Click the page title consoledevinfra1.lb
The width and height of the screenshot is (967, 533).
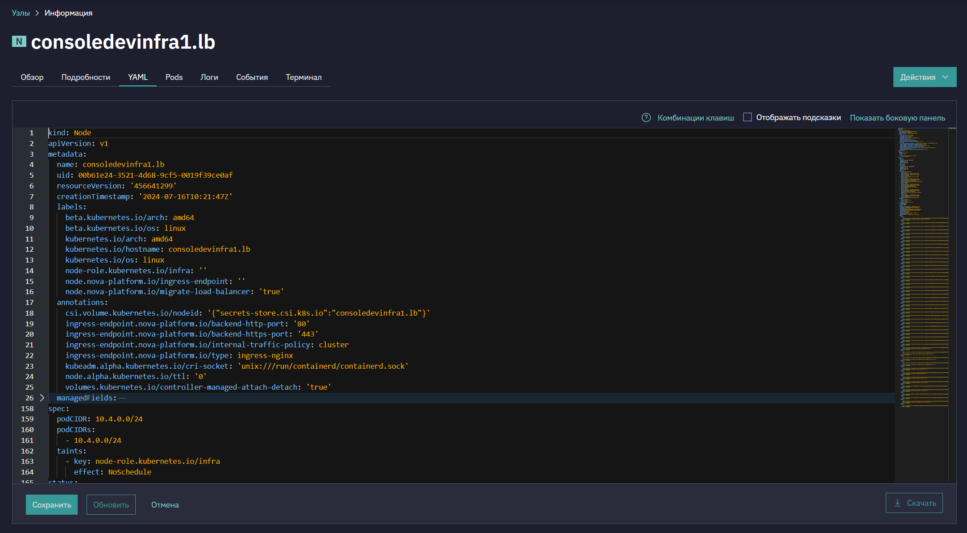pos(123,42)
